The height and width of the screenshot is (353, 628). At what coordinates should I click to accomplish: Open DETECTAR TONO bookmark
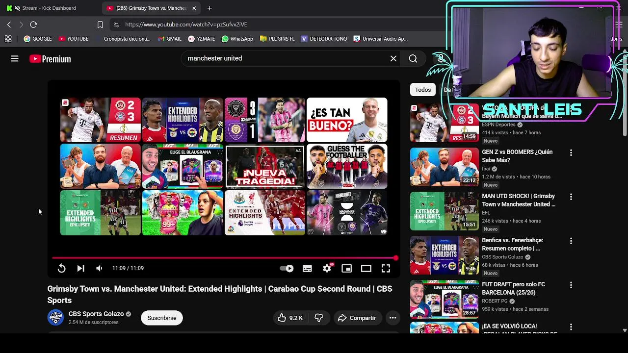[324, 39]
